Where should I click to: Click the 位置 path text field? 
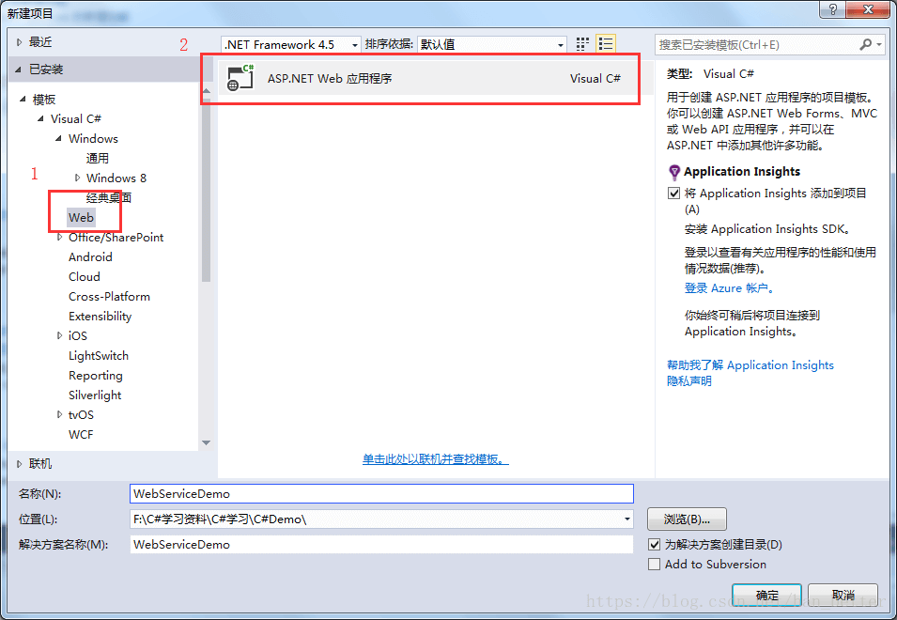coord(376,519)
